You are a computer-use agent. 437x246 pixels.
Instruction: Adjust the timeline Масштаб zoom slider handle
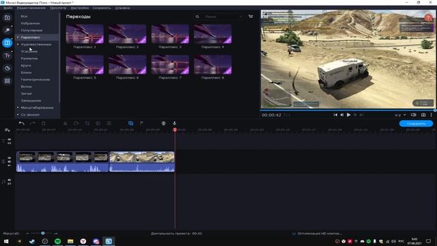[x=42, y=233]
